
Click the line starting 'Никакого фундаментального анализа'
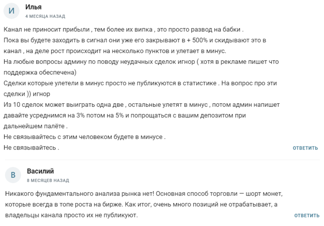[x=144, y=194]
